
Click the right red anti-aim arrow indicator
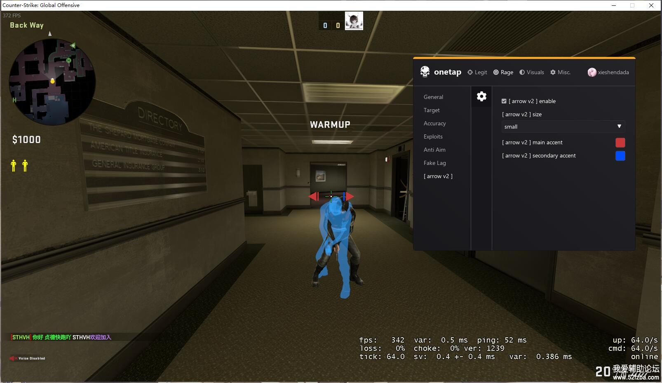(349, 197)
